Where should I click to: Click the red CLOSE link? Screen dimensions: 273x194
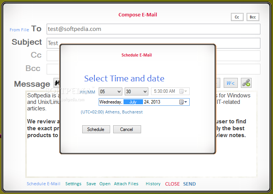point(172,184)
